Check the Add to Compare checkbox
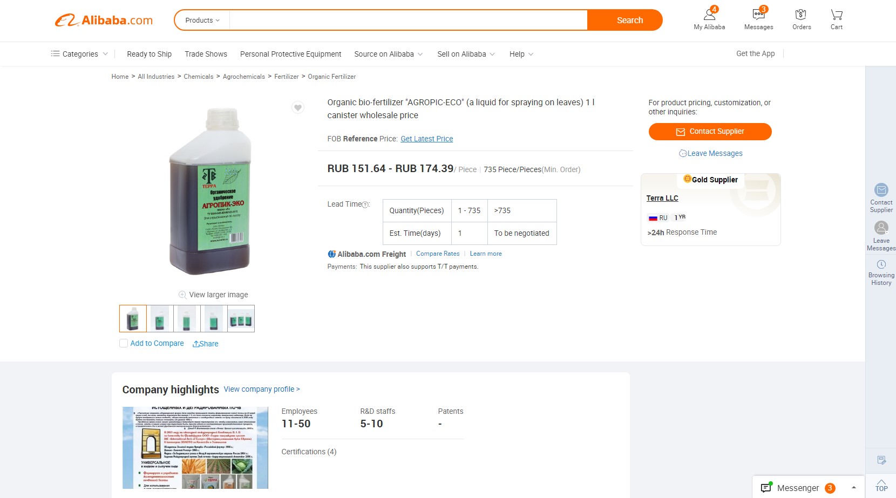The height and width of the screenshot is (498, 896). click(124, 343)
